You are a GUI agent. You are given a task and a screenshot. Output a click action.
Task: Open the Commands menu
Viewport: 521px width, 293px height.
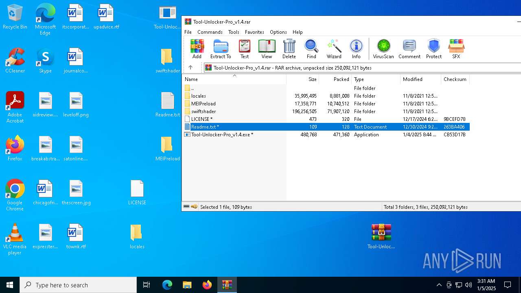[x=210, y=32]
